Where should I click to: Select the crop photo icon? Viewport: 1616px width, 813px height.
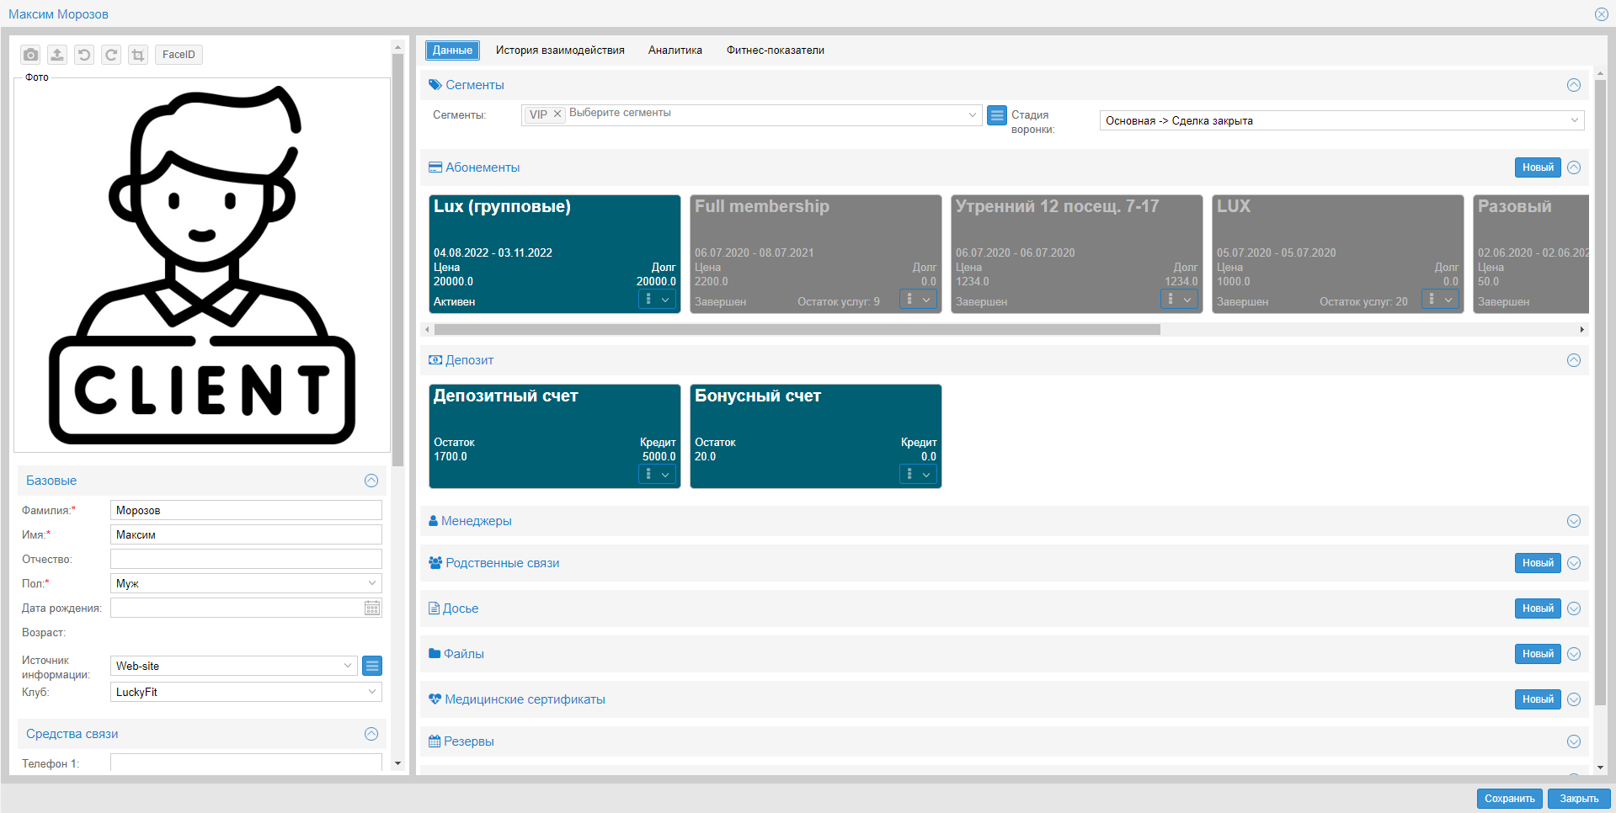(x=138, y=55)
